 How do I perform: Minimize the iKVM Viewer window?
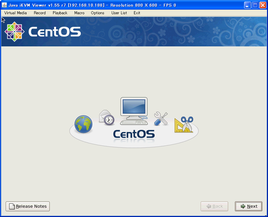tap(247, 5)
